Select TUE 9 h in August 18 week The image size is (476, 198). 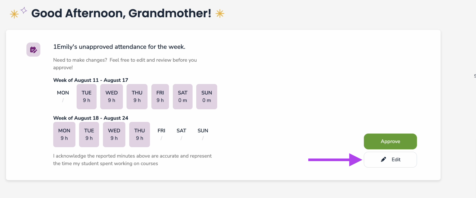tap(89, 135)
